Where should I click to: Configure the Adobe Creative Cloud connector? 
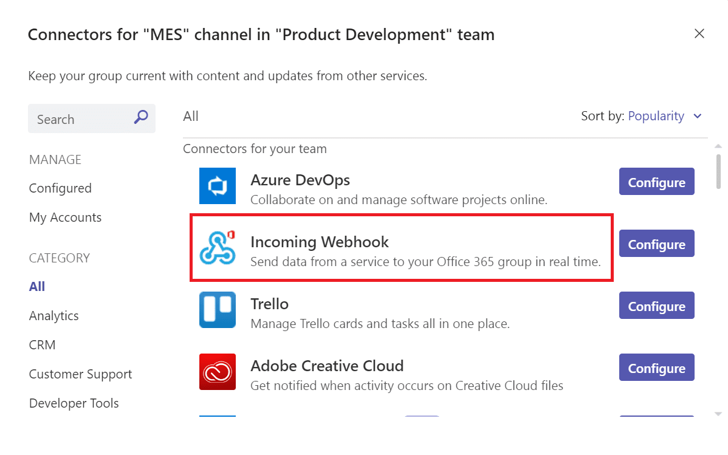[656, 368]
